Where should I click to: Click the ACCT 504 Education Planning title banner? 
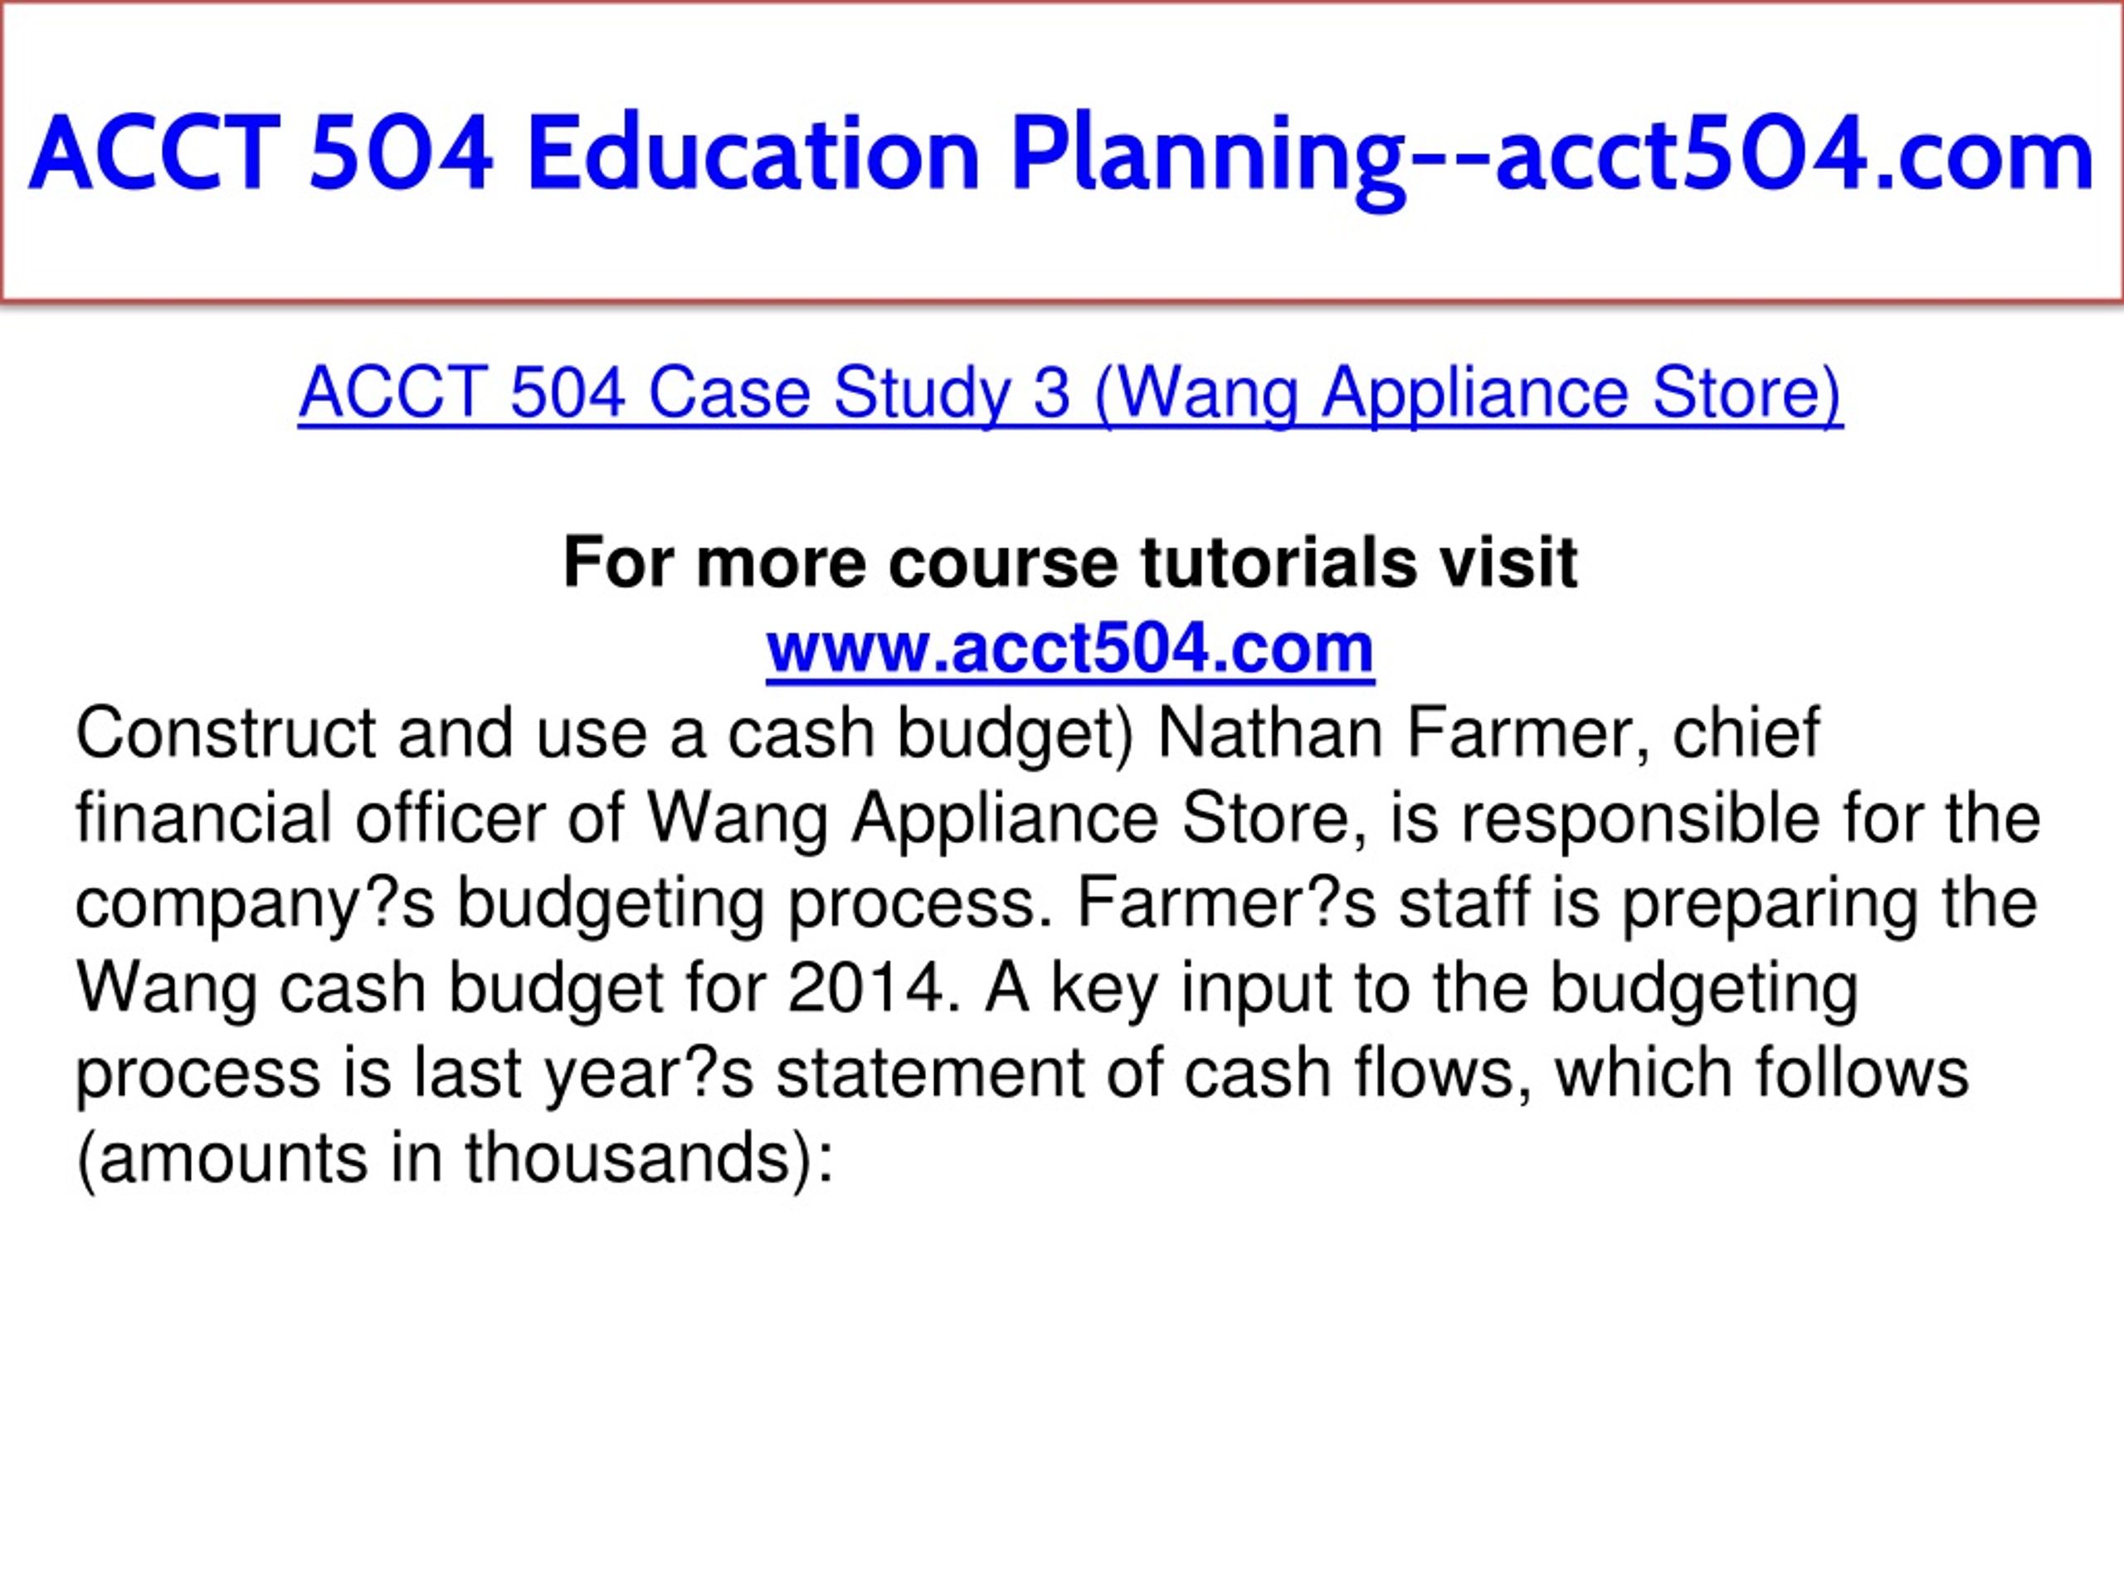tap(1062, 153)
